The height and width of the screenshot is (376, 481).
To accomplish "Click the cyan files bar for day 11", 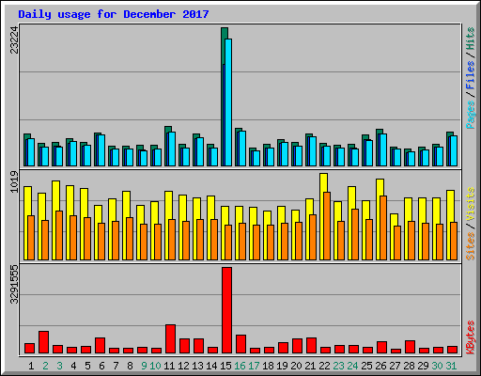I will coord(172,149).
